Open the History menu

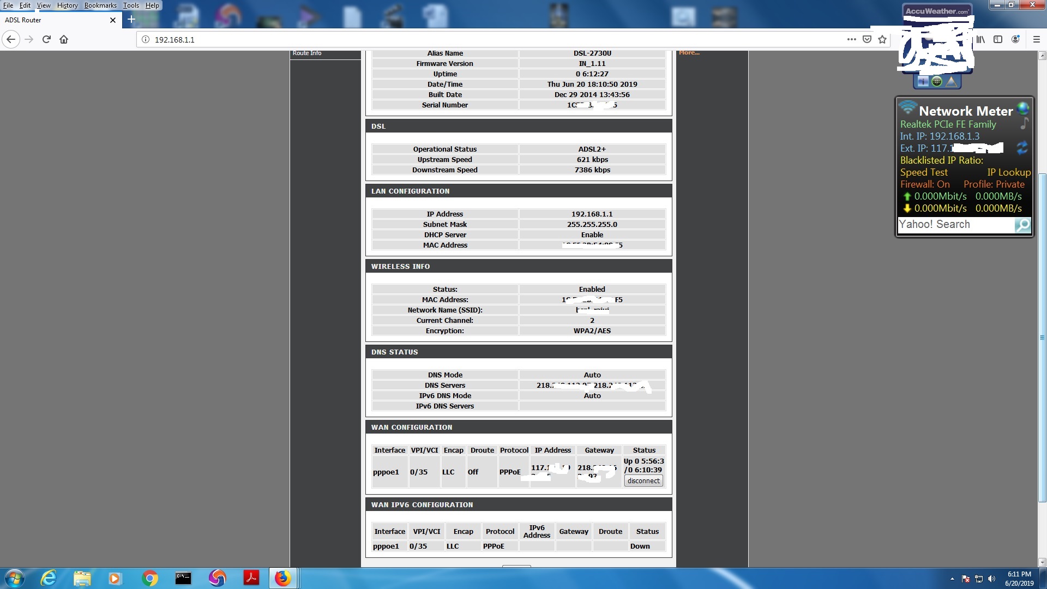tap(67, 5)
